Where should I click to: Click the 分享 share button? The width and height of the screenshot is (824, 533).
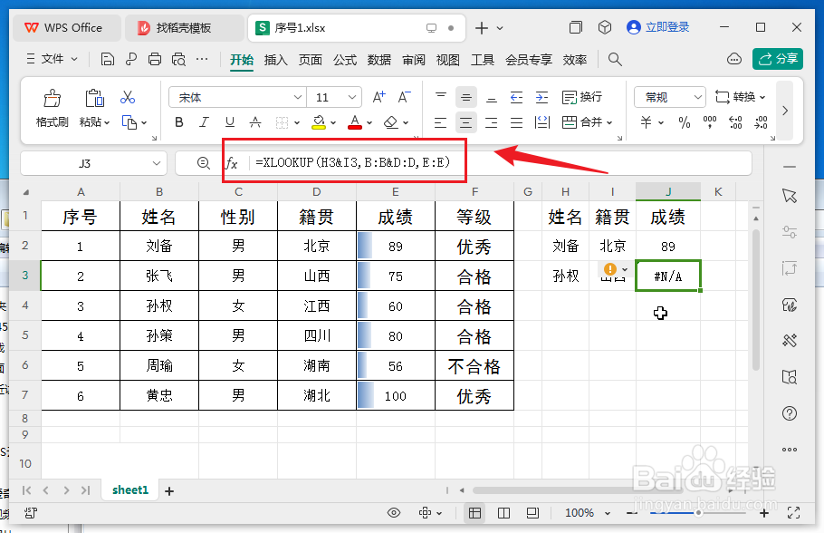[x=777, y=57]
